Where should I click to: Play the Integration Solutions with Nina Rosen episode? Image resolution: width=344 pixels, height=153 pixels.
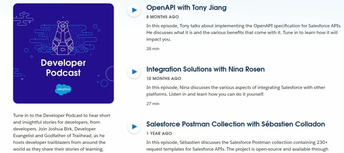coord(134,71)
